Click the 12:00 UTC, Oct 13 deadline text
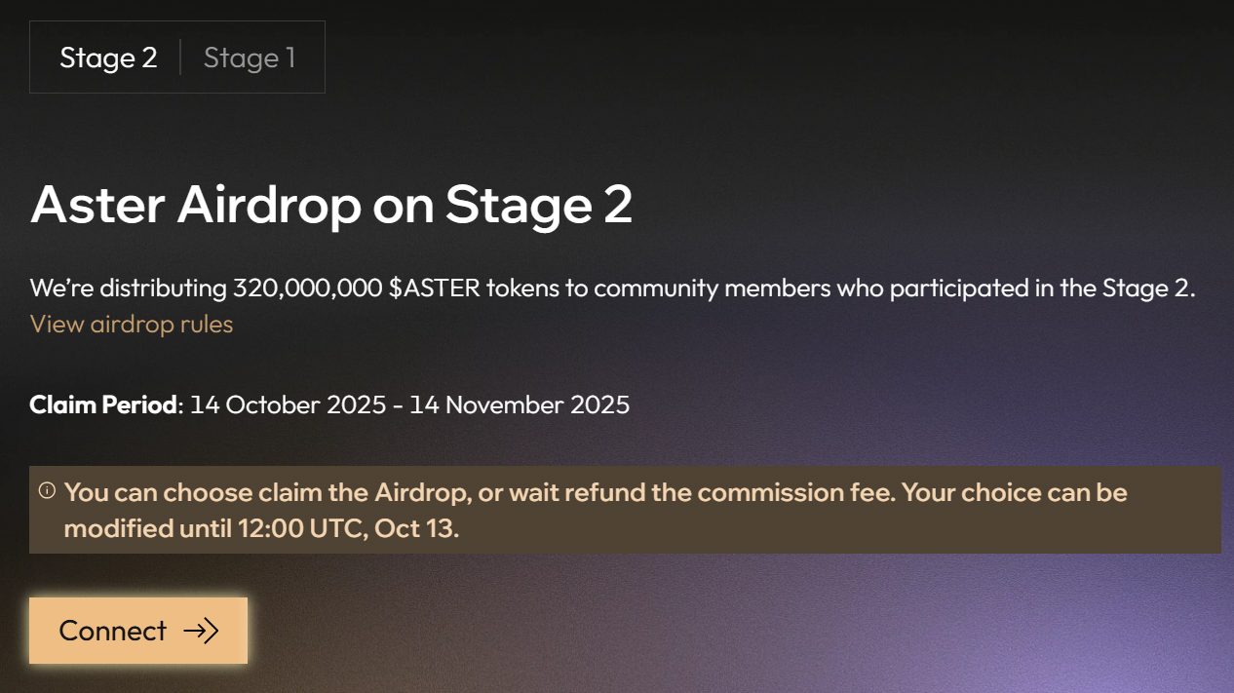The height and width of the screenshot is (693, 1234). pos(348,529)
